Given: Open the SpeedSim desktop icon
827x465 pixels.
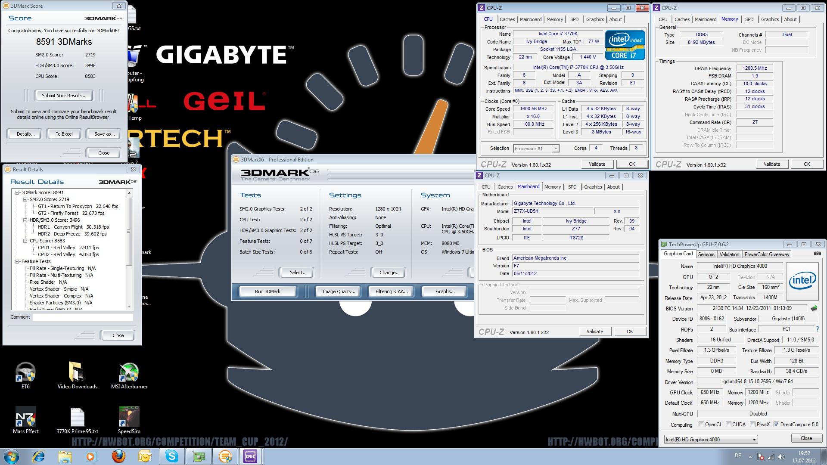Looking at the screenshot, I should click(129, 420).
